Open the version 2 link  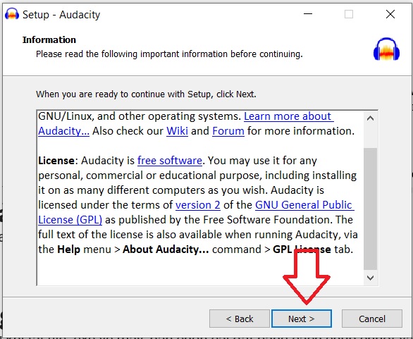coord(198,205)
